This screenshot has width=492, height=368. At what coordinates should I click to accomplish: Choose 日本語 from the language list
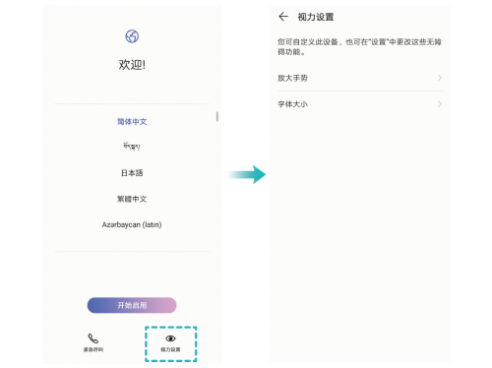[x=132, y=173]
